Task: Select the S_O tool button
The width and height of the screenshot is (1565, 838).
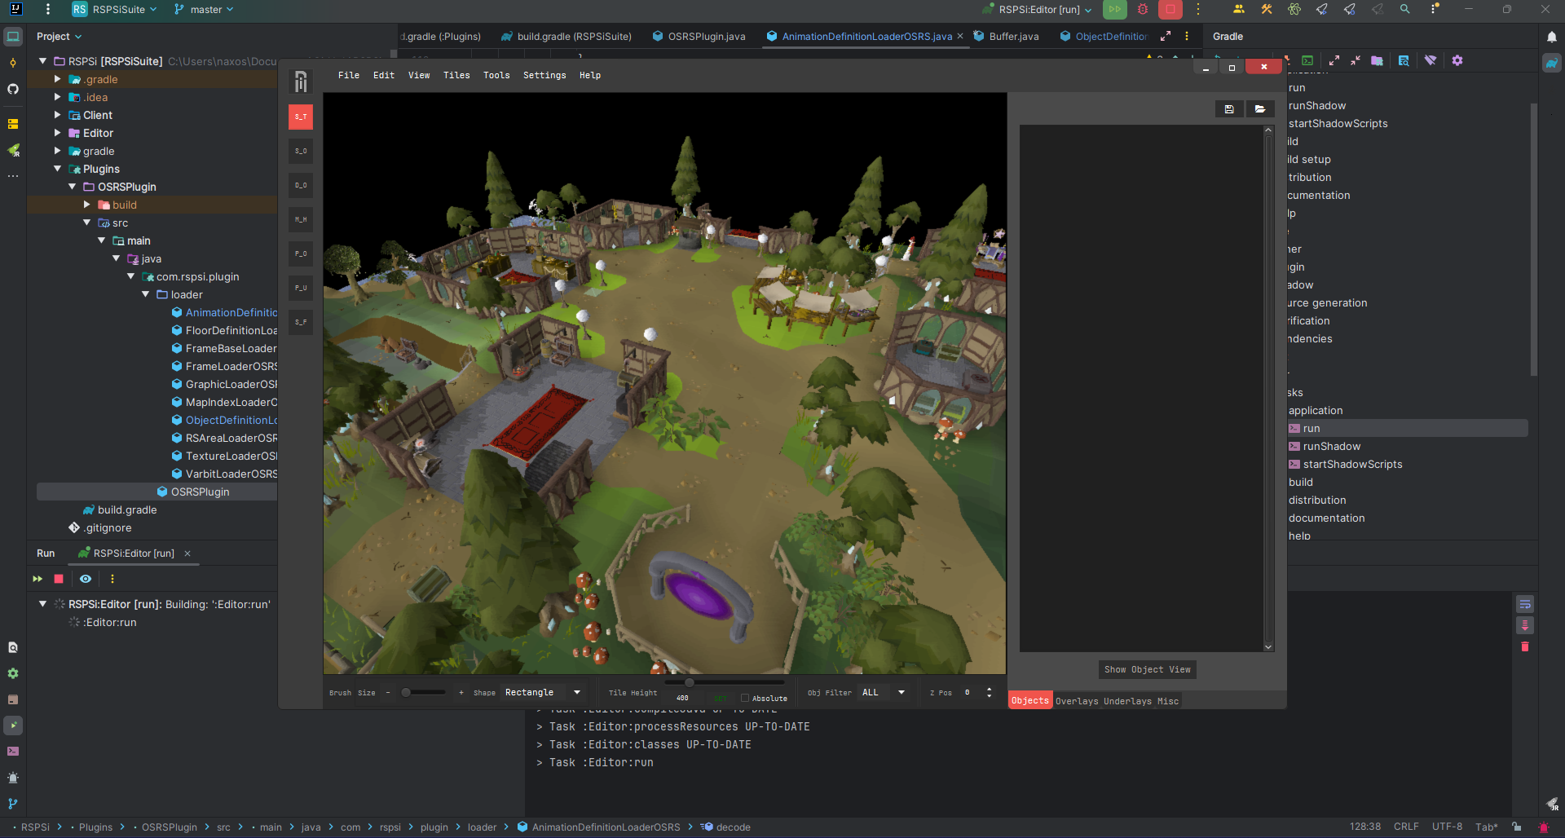Action: point(301,151)
